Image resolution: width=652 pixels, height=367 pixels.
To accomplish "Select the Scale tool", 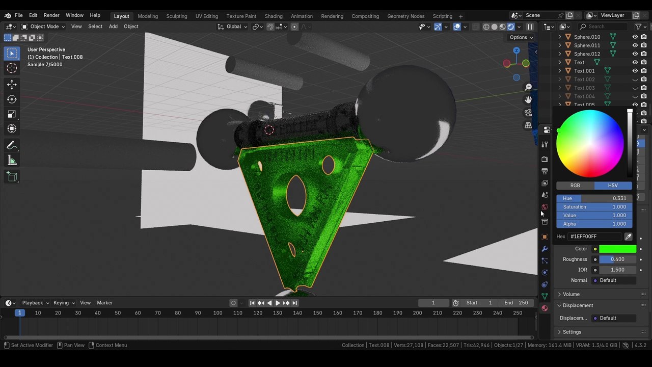I will 12,114.
